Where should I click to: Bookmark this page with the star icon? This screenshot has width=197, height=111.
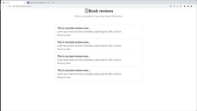point(181,6)
